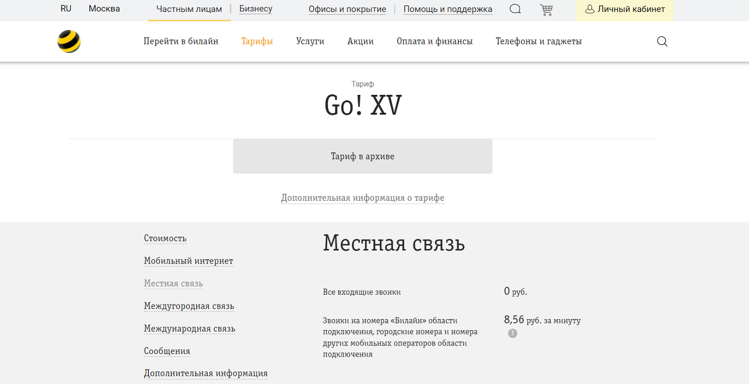Jump to Междугородная связь section
The height and width of the screenshot is (384, 749).
coord(189,306)
